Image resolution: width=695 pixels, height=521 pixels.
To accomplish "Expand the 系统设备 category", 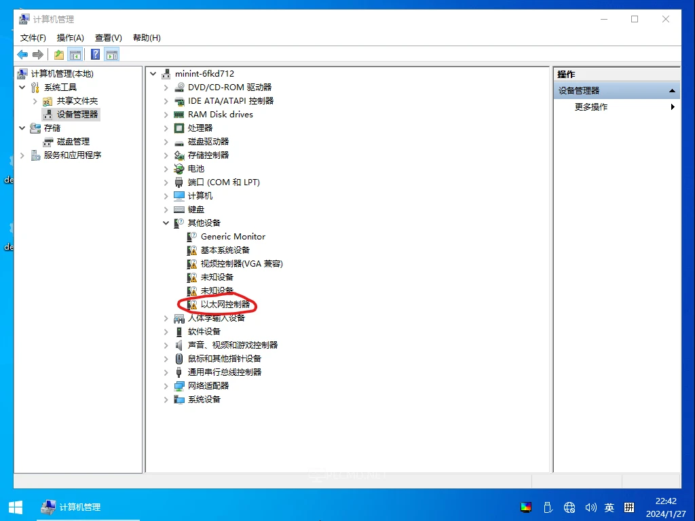I will click(166, 400).
